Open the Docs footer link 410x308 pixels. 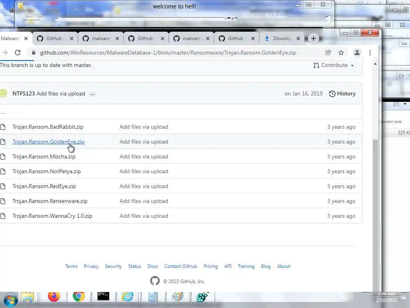153,266
